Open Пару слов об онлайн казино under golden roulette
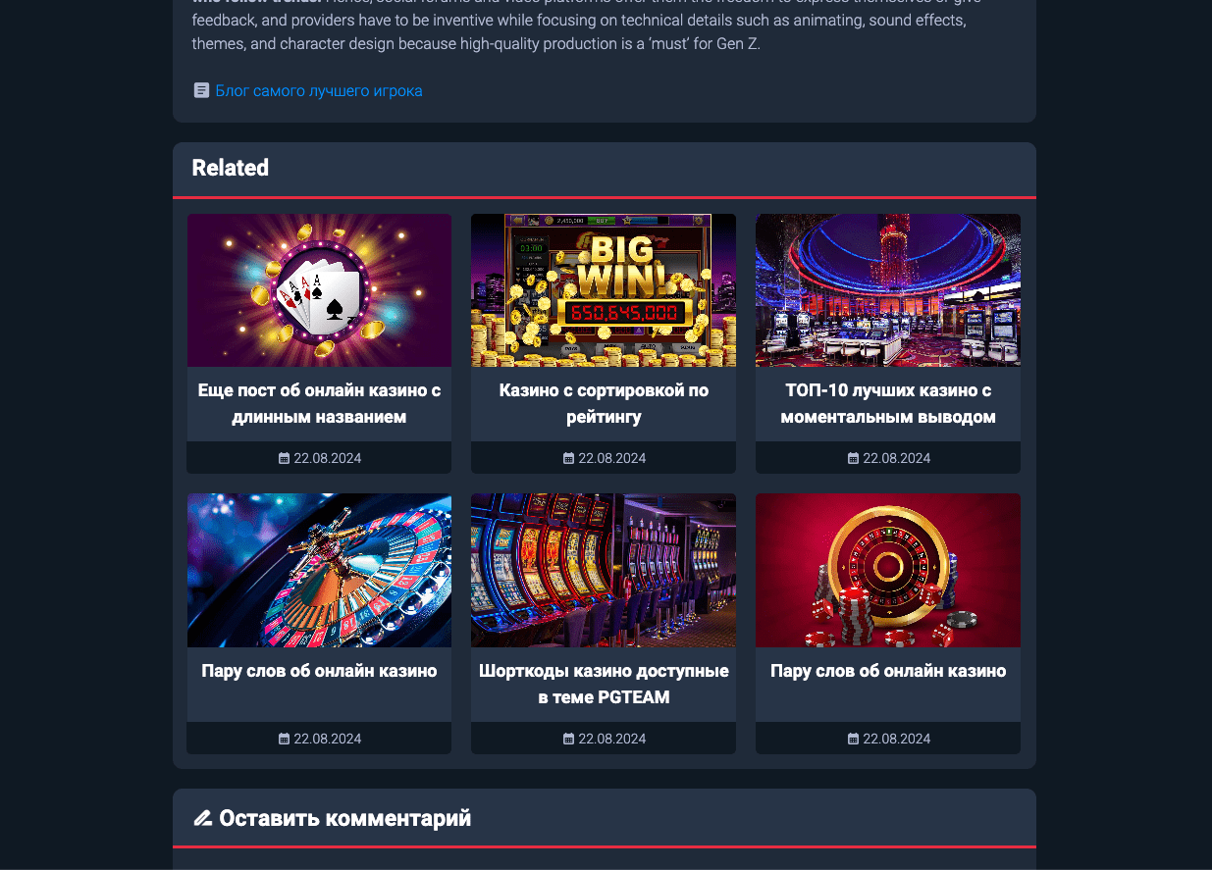 point(888,671)
